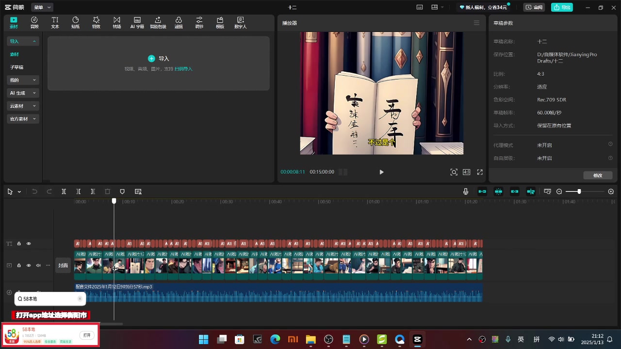Viewport: 621px width, 349px height.
Task: Mute the main video track
Action: click(x=38, y=265)
